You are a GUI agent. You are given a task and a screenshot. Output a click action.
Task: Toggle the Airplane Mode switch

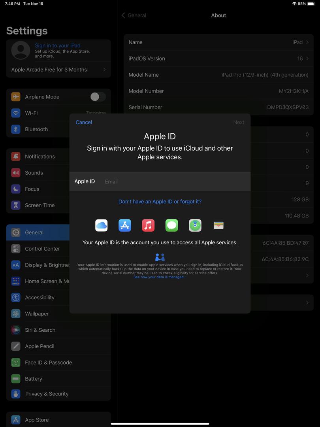[98, 97]
